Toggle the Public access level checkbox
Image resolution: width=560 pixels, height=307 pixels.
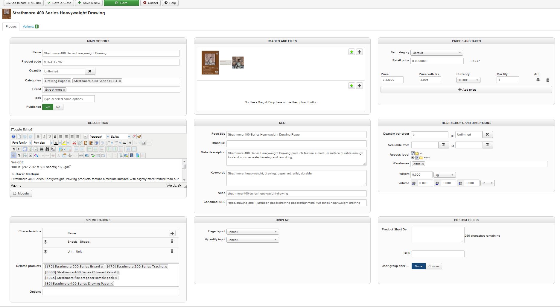(417, 158)
